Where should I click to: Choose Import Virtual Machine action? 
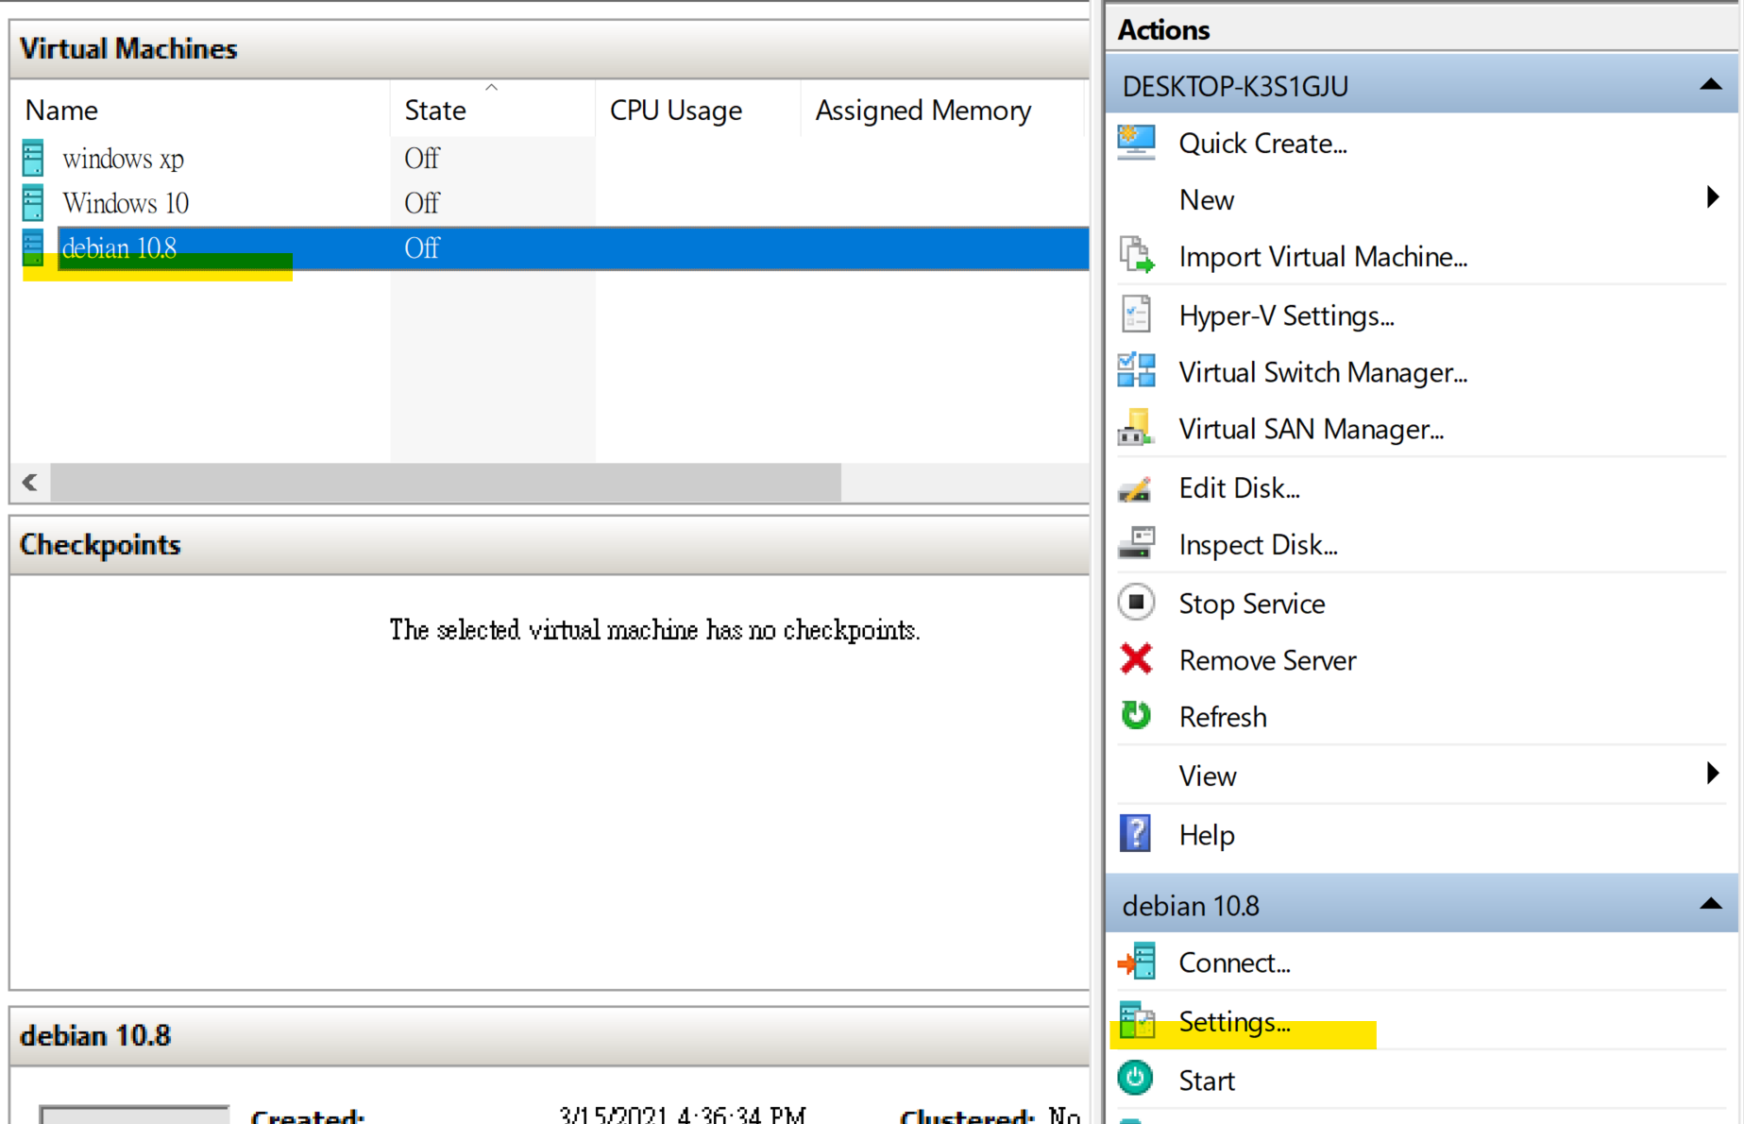[x=1323, y=257]
